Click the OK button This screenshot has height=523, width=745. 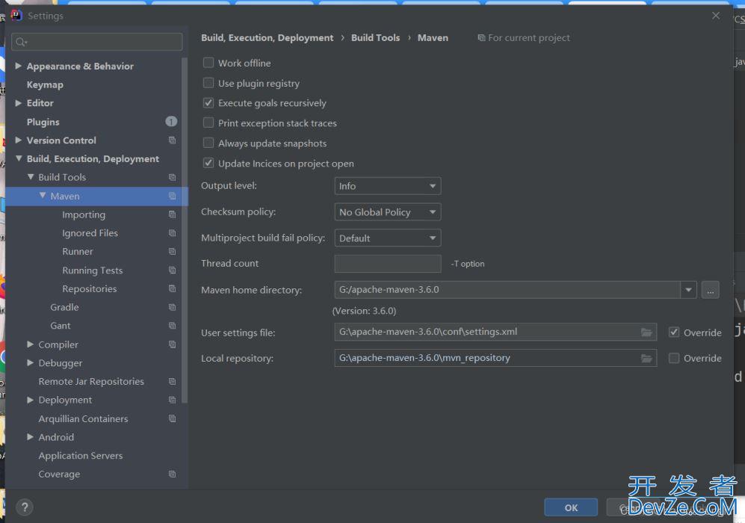point(571,507)
